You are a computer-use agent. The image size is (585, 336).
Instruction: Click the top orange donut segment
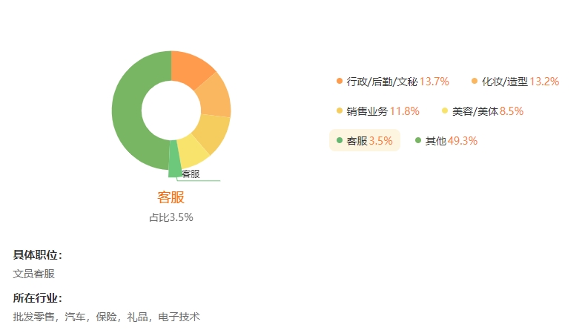[189, 69]
